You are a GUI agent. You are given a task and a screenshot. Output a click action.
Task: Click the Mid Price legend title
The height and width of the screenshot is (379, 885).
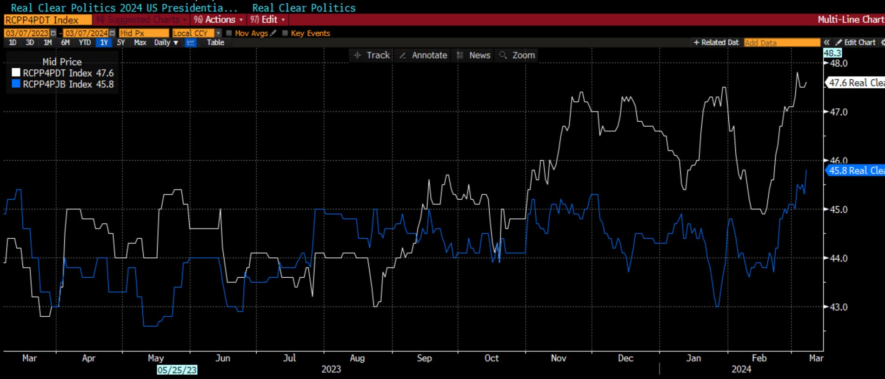(62, 62)
